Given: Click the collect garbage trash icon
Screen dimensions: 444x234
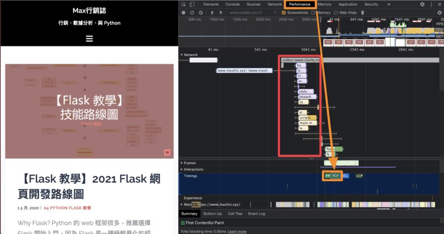Looking at the screenshot, I should coord(363,12).
